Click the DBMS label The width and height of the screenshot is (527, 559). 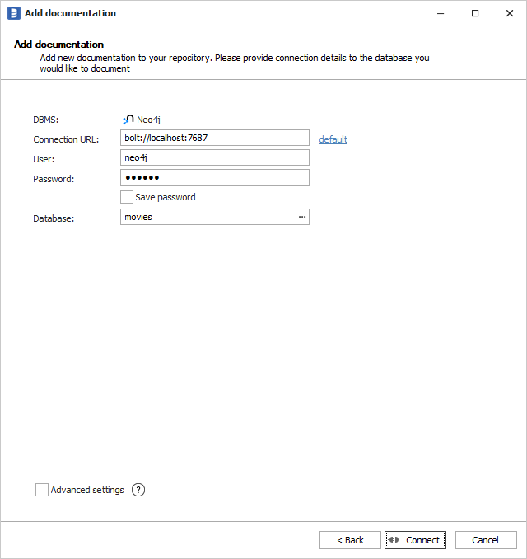pos(46,120)
